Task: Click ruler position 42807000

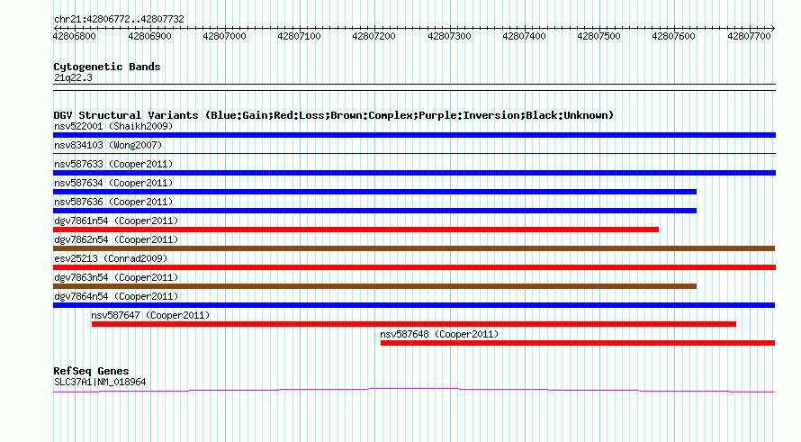Action: click(224, 36)
